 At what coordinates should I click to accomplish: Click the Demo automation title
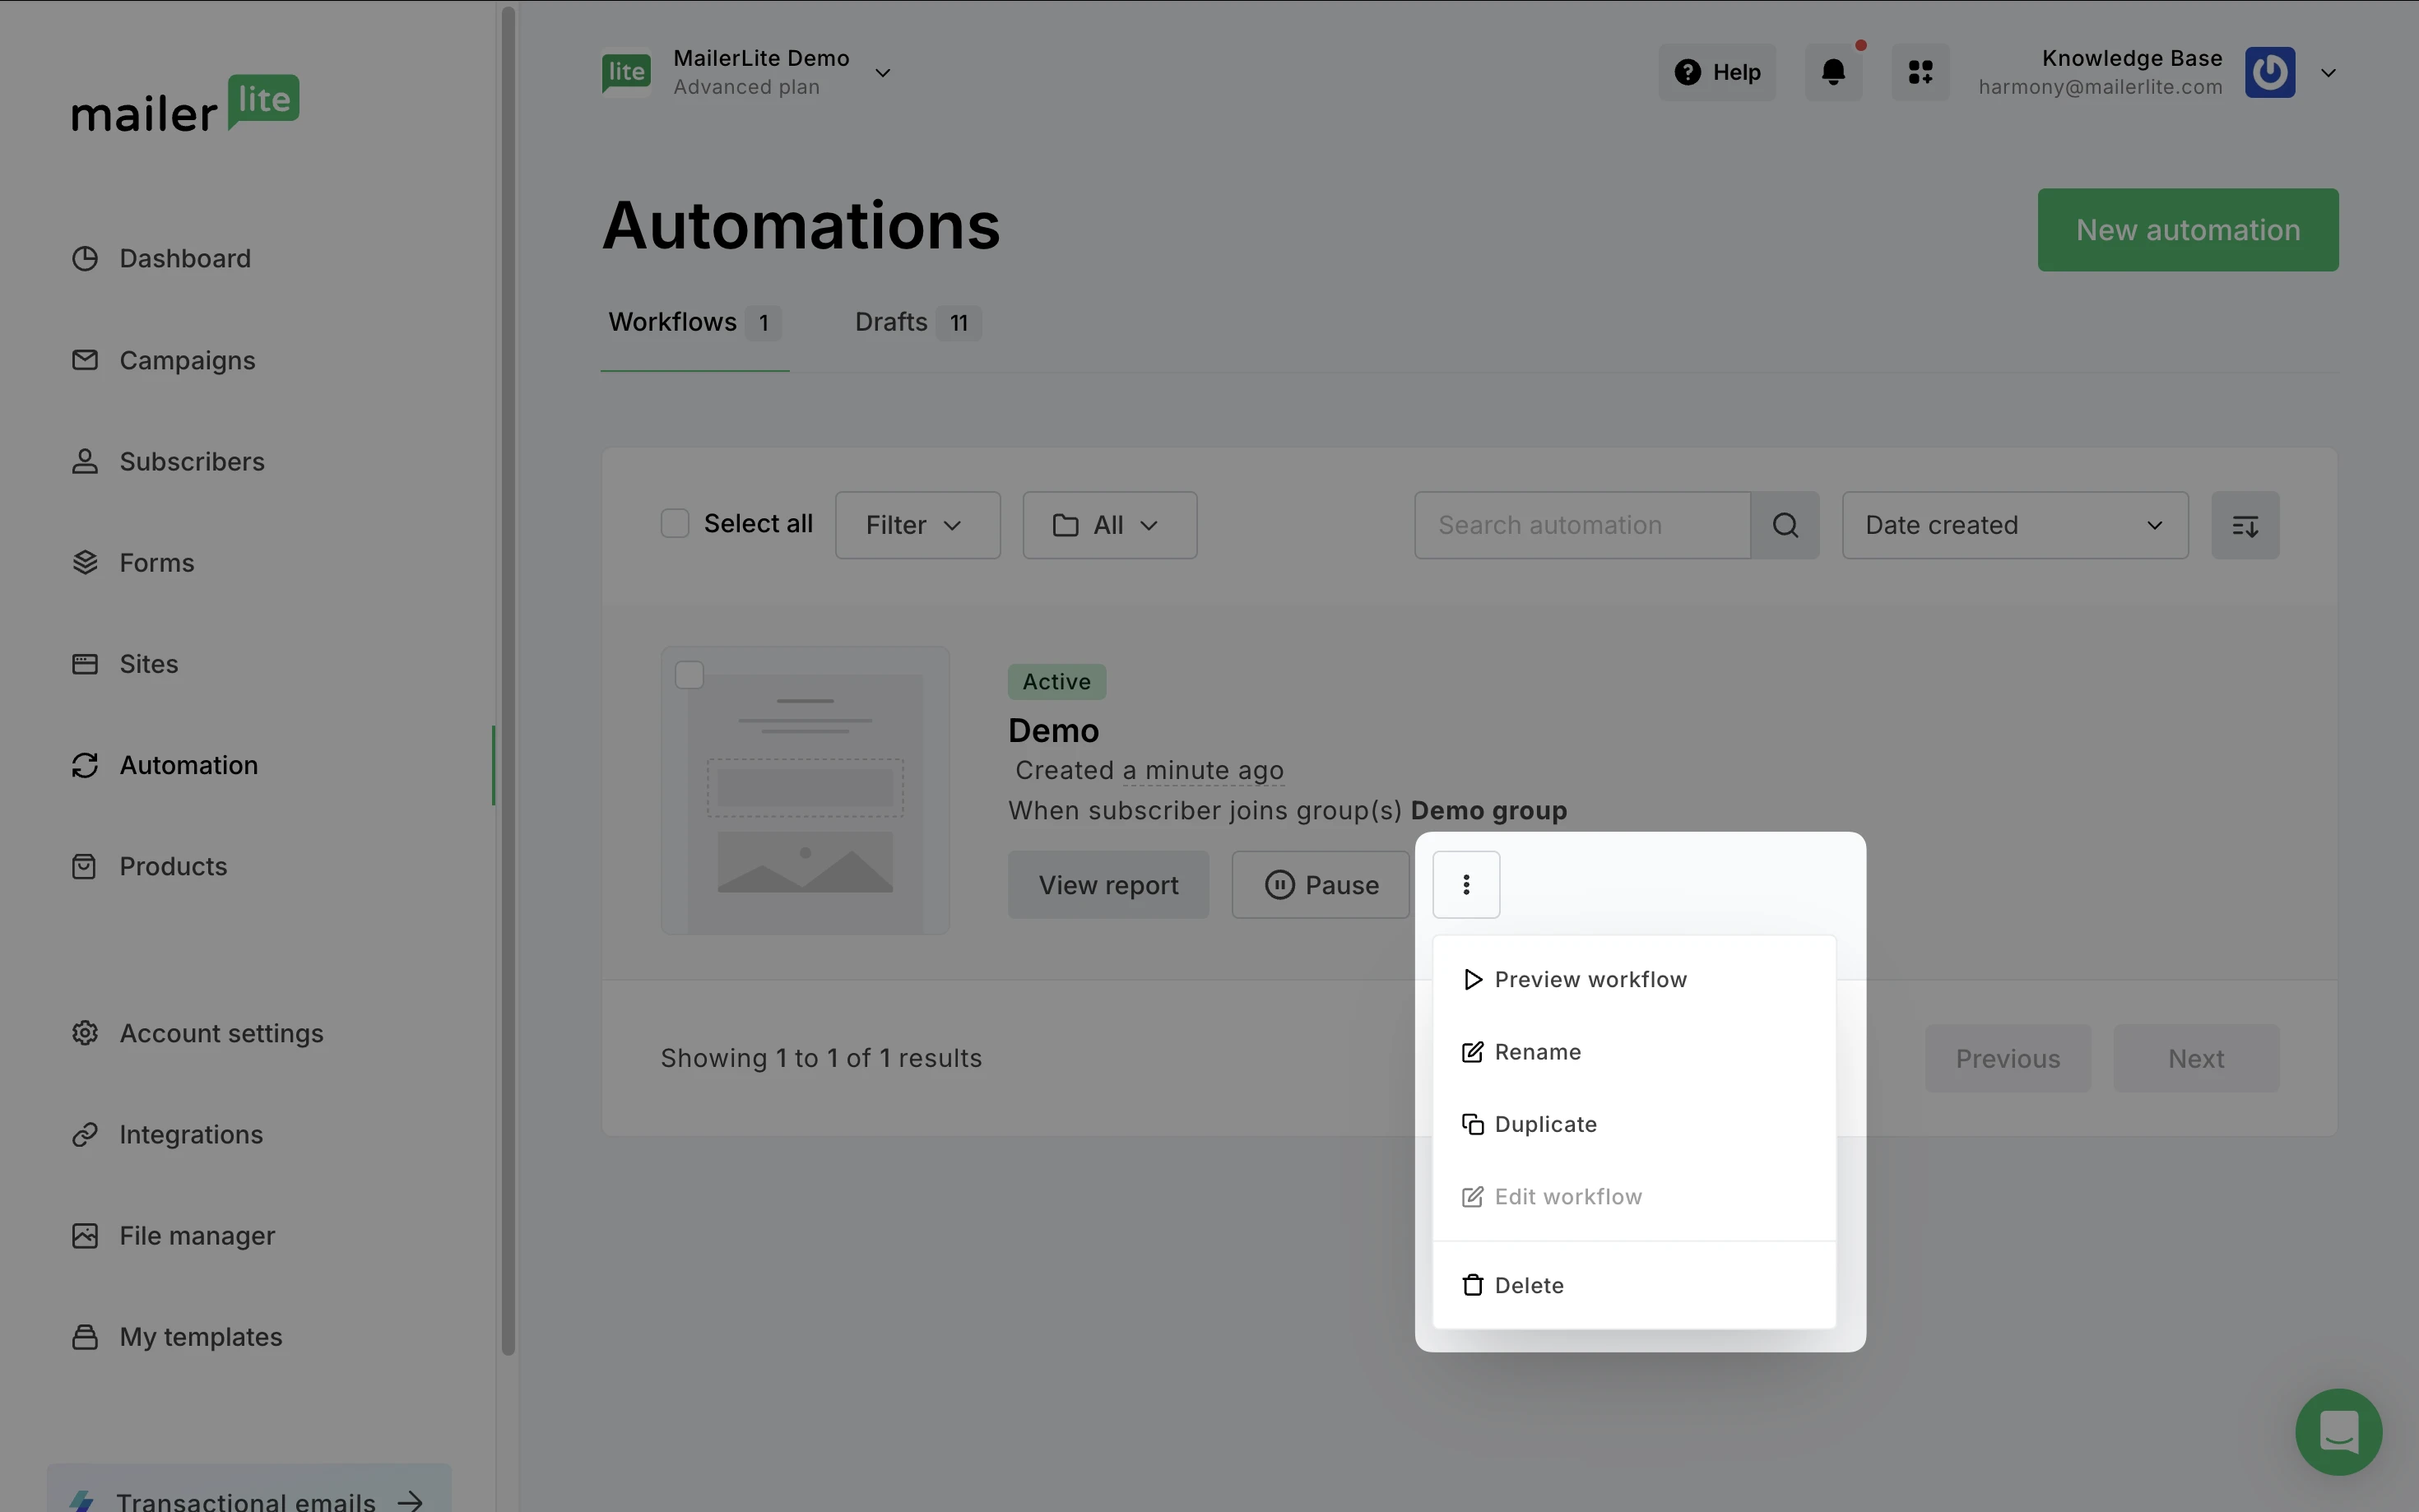pos(1053,730)
